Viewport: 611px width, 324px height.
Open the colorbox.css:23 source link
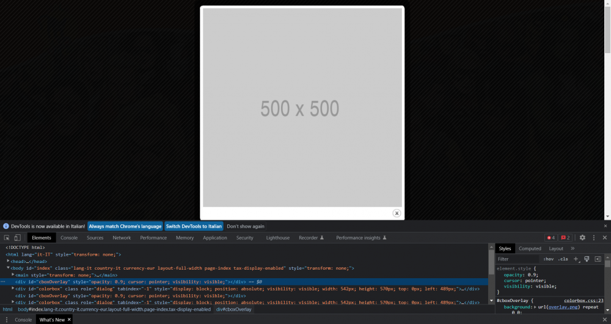(x=584, y=301)
